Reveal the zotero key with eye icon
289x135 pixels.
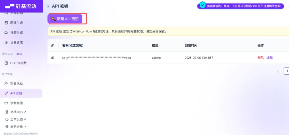(x=53, y=58)
